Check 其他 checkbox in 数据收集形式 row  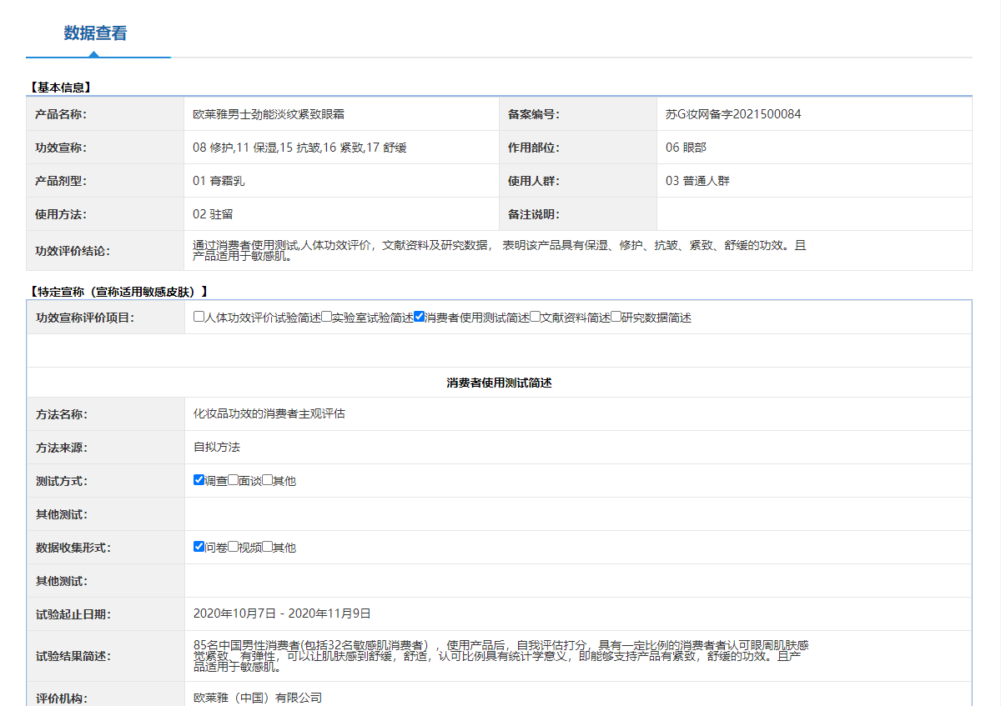267,547
